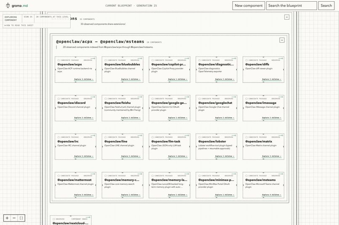Click the connector pin on @openclaw/imessage card

click(x=281, y=97)
